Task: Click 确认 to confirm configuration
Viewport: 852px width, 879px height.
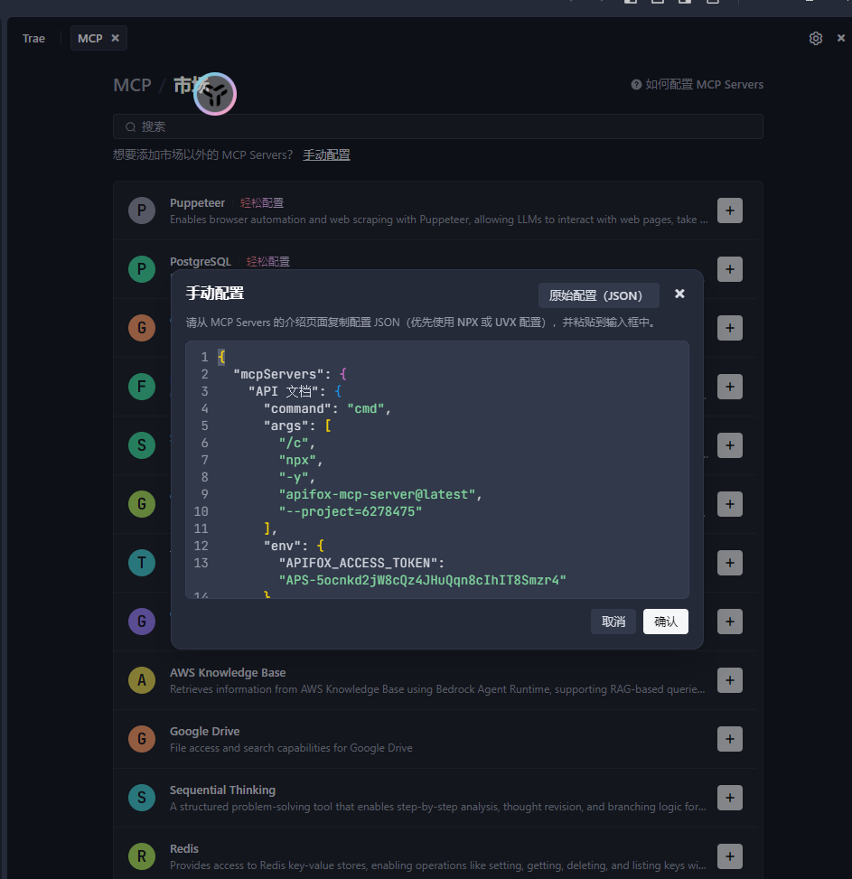Action: [665, 622]
